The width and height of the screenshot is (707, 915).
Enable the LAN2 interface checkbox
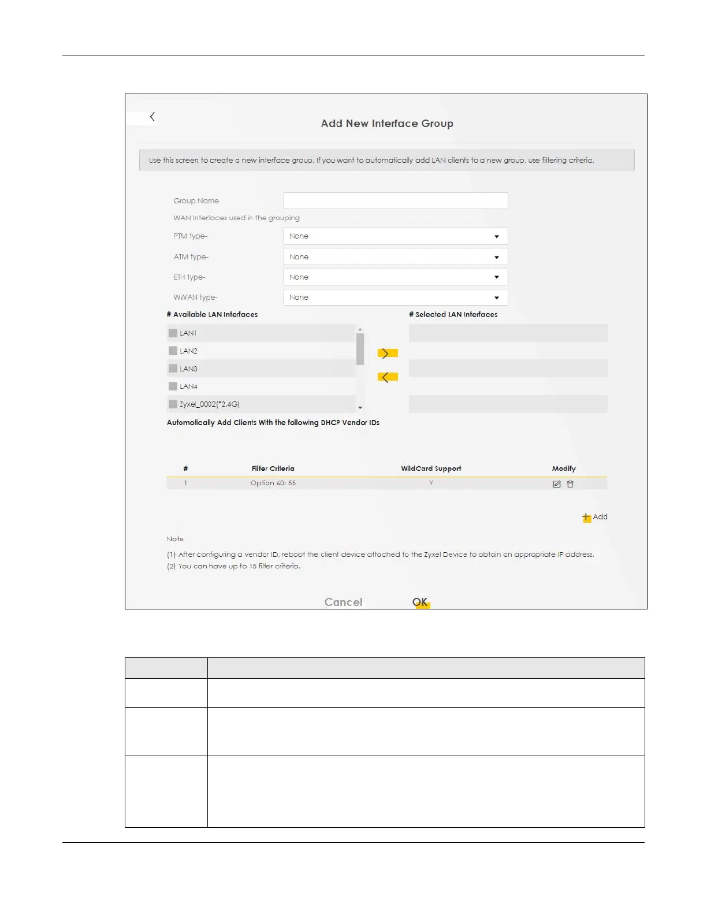point(173,351)
